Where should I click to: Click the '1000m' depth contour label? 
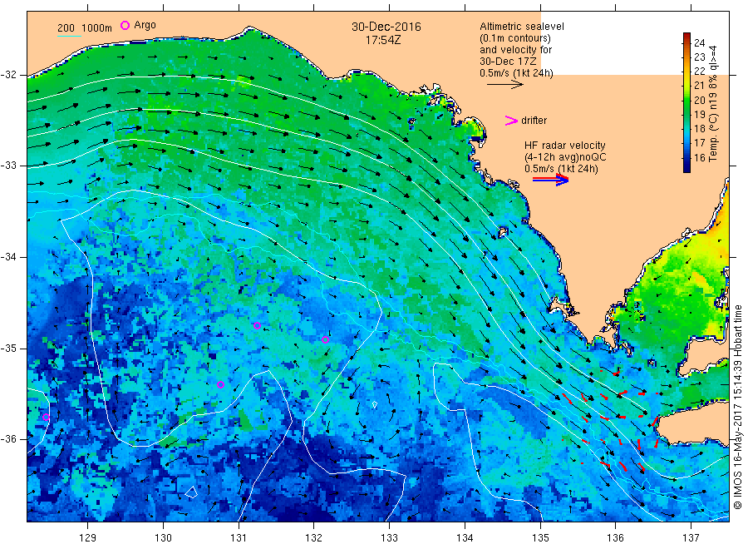pyautogui.click(x=97, y=28)
